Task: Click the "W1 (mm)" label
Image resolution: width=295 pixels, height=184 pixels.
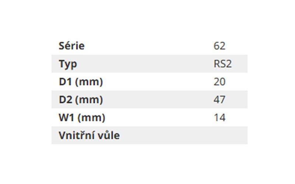Action: pos(82,118)
